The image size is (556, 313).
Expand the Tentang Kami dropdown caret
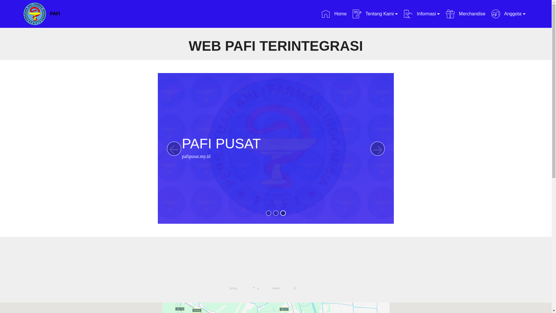396,14
